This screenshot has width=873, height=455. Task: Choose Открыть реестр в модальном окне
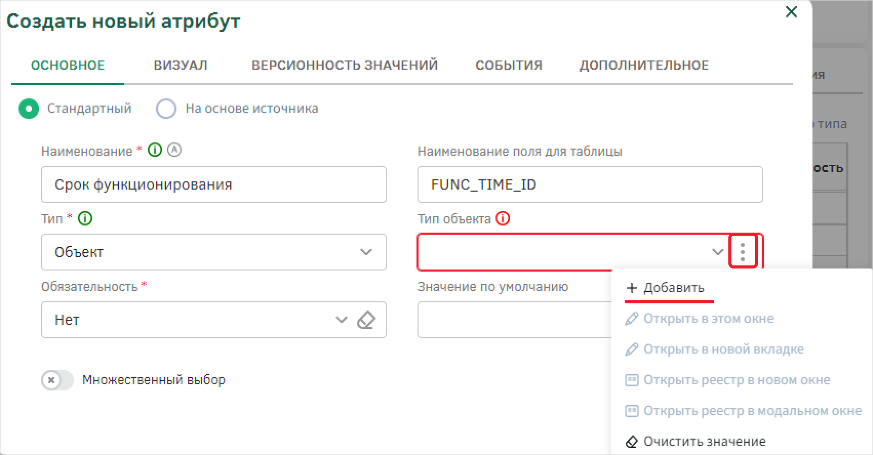point(743,411)
